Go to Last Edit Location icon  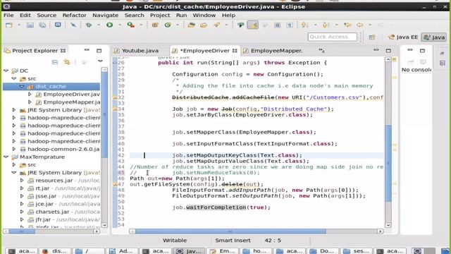(347, 25)
